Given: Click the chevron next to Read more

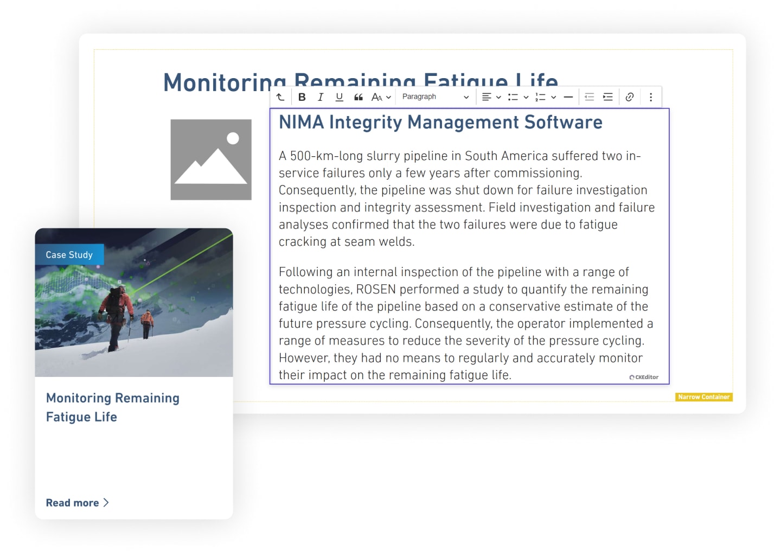Looking at the screenshot, I should pos(106,503).
